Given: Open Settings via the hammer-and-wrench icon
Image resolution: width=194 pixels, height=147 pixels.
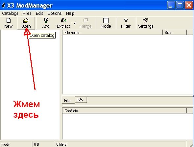Looking at the screenshot, I should click(146, 20).
